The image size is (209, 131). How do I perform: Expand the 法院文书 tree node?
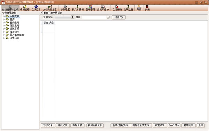[4, 16]
